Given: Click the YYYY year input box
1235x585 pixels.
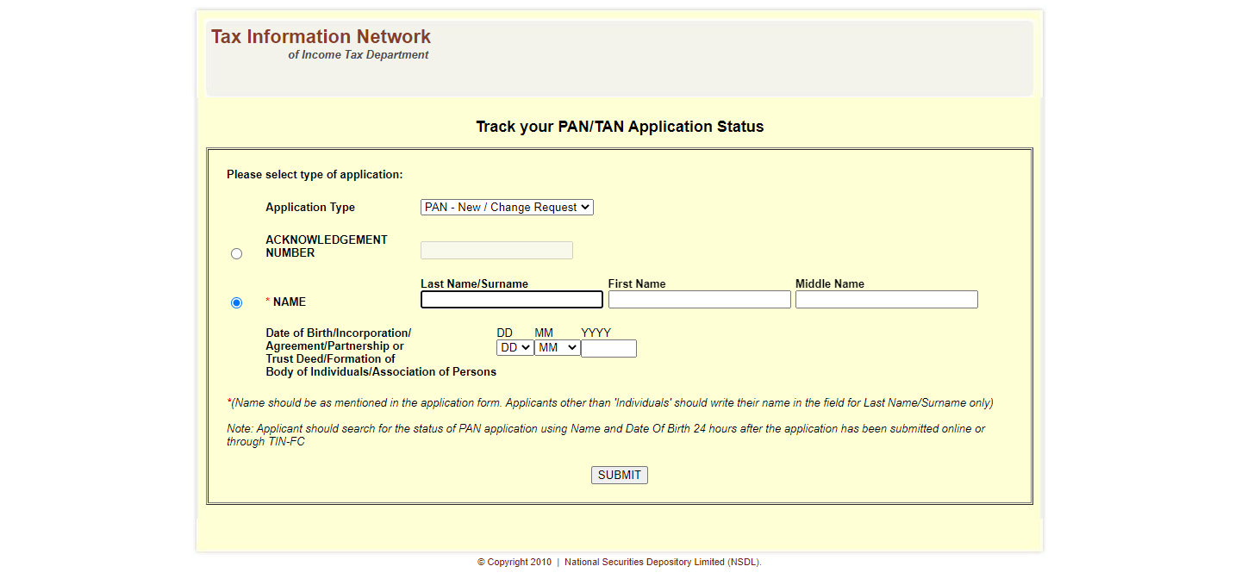Looking at the screenshot, I should [608, 349].
